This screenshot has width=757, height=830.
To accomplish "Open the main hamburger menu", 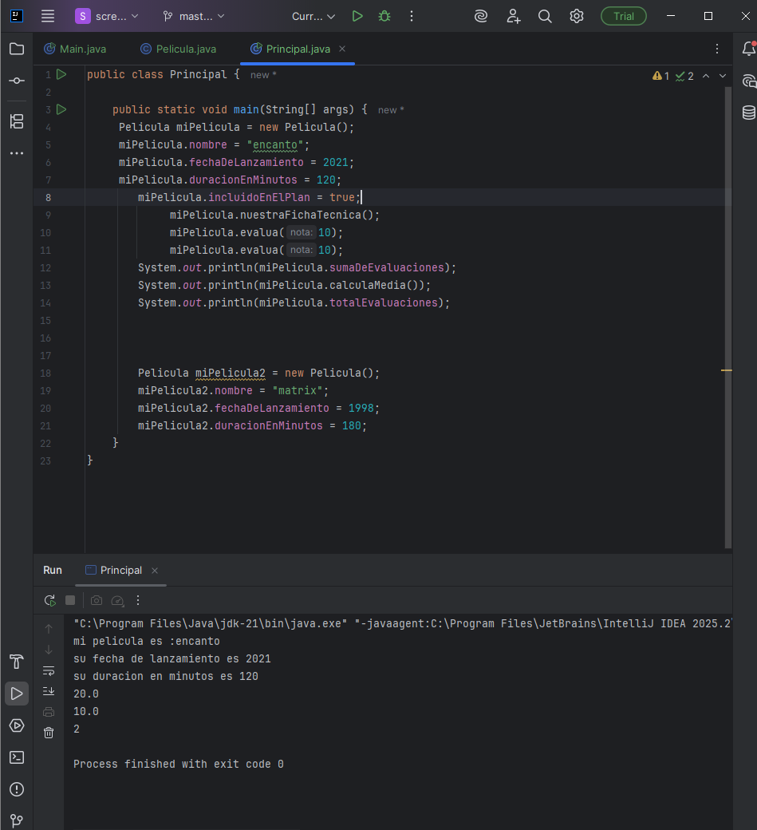I will point(48,16).
